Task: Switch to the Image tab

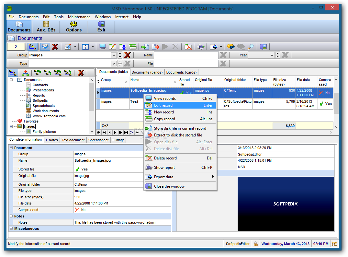Action: click(x=118, y=140)
